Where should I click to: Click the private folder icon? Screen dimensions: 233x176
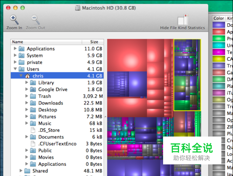[x=21, y=62]
